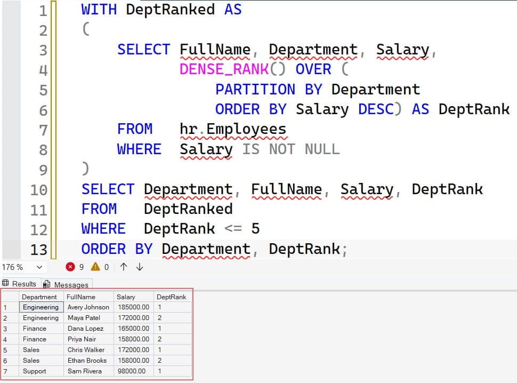The image size is (517, 383).
Task: Click the yellow warning count icon
Action: point(95,267)
